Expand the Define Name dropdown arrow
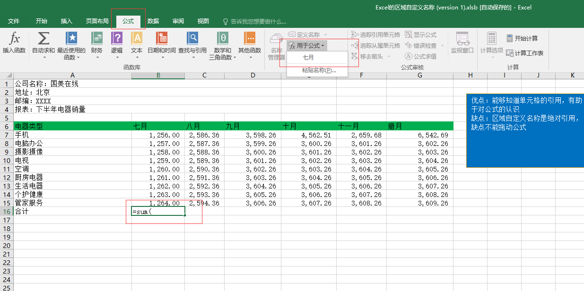The image size is (584, 291). [325, 35]
